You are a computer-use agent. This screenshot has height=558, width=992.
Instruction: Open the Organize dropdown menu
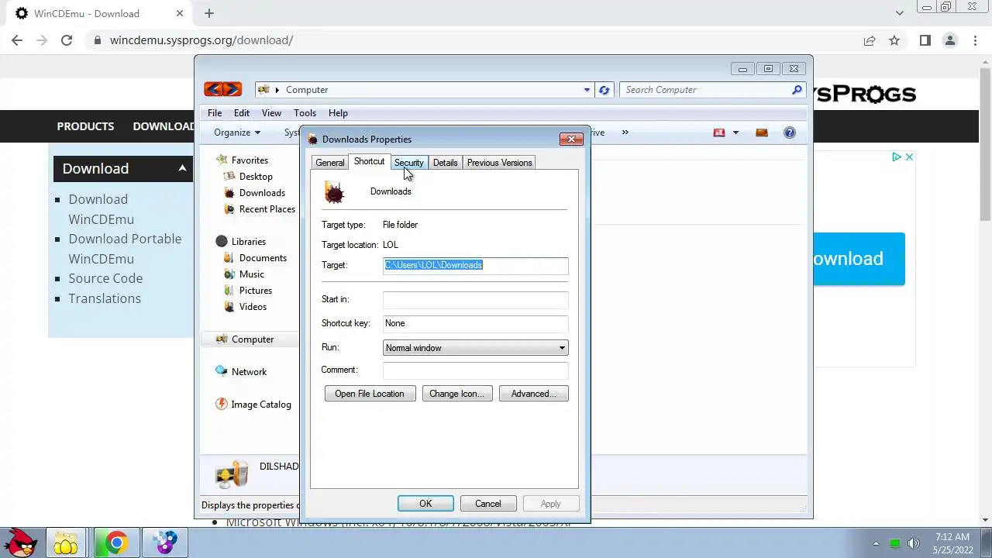[x=237, y=133]
